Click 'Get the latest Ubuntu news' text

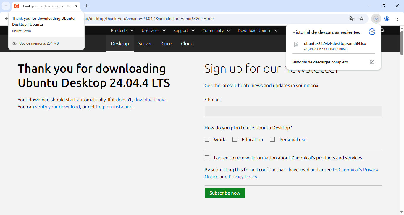pyautogui.click(x=262, y=86)
